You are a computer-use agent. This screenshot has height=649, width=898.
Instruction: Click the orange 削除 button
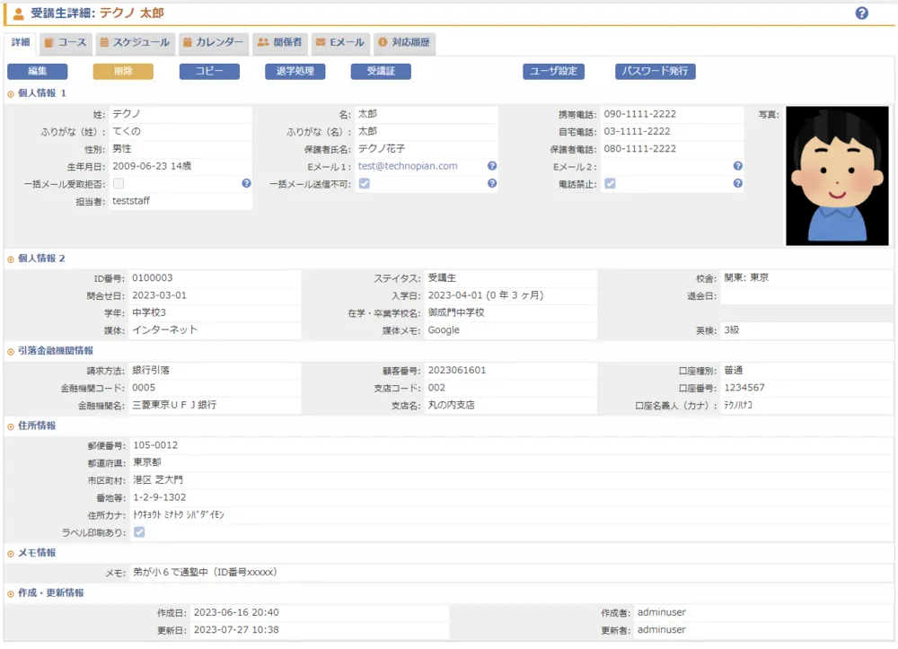coord(123,71)
